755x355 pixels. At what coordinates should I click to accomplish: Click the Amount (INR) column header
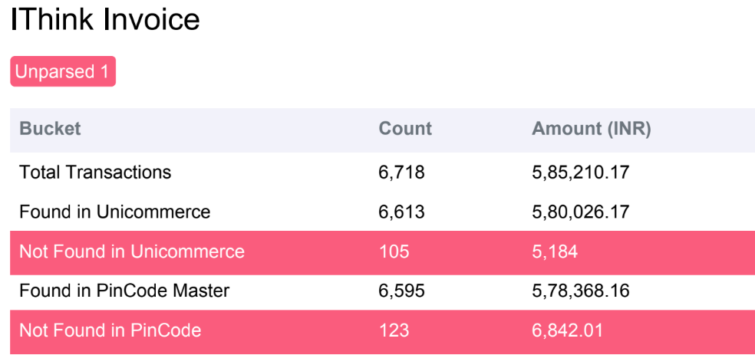(592, 129)
